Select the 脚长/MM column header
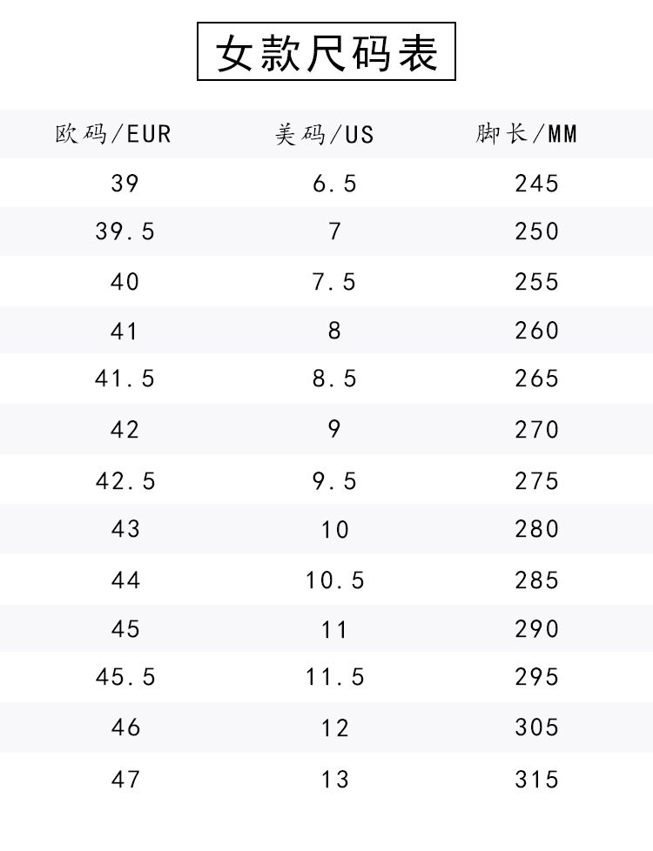This screenshot has height=851, width=653. pyautogui.click(x=527, y=133)
